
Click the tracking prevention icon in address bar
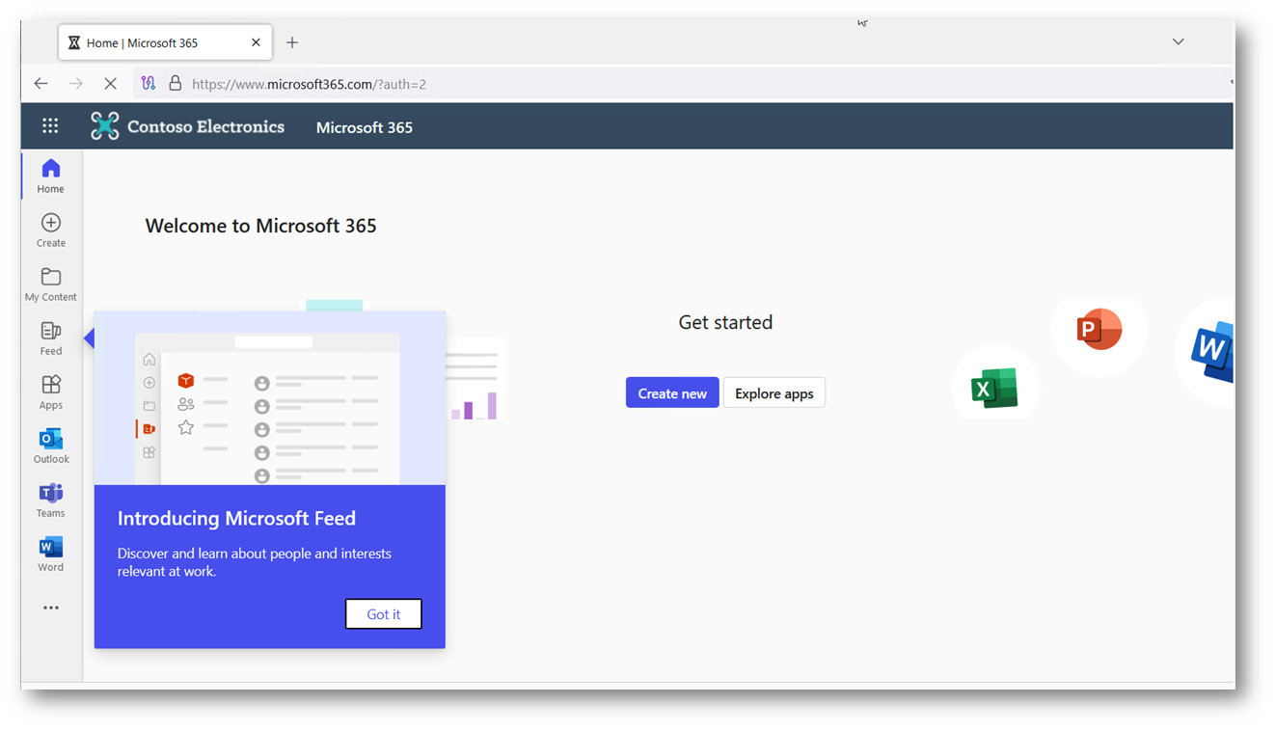(x=148, y=84)
